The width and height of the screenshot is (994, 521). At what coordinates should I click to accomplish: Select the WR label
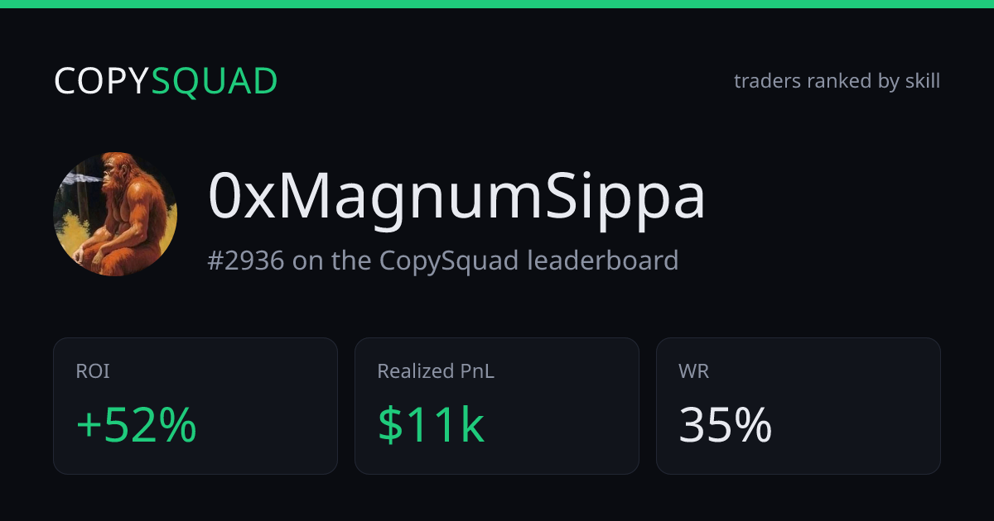(693, 371)
